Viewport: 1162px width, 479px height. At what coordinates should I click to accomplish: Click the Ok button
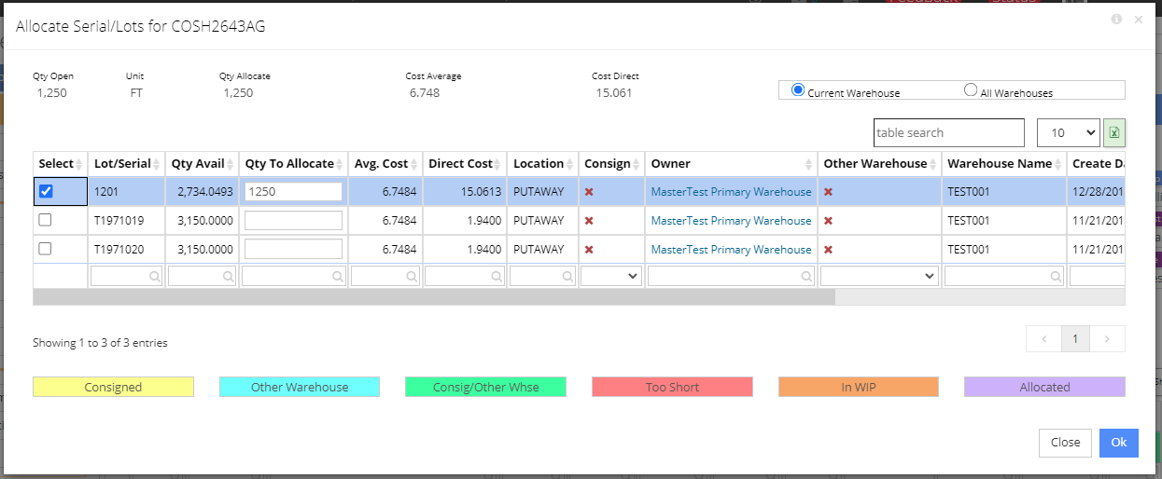pyautogui.click(x=1118, y=443)
